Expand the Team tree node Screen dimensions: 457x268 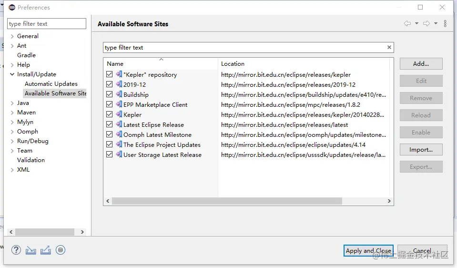(12, 151)
